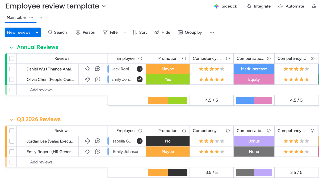Select all items in Annual Reviews group
Screen dimensions: 319x178
pos(11,59)
